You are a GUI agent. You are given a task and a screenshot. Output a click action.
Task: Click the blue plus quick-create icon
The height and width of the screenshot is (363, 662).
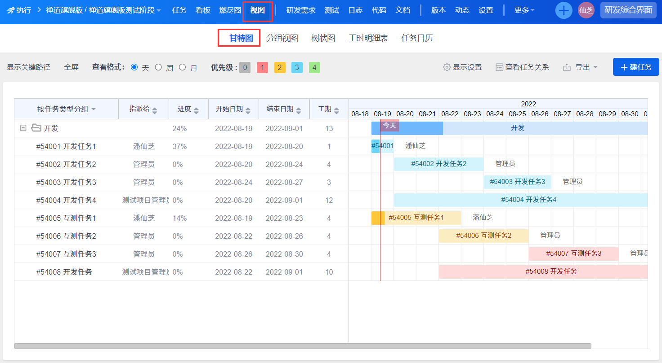(564, 10)
